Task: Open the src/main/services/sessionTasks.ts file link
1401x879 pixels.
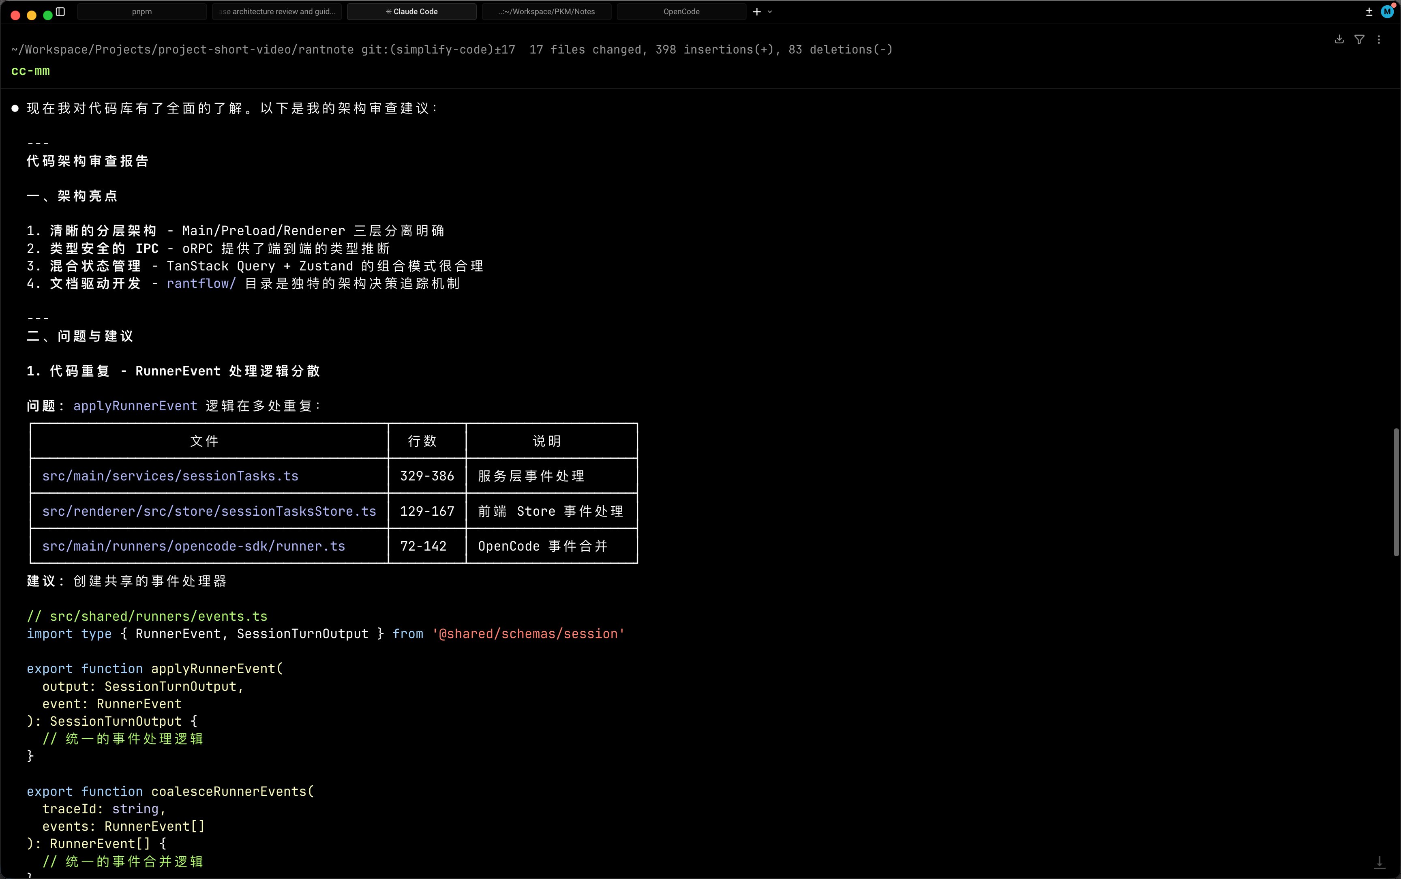Action: 170,476
